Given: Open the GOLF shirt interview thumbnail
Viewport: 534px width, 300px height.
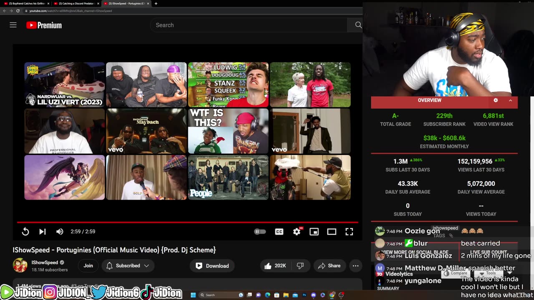Looking at the screenshot, I should pyautogui.click(x=146, y=177).
